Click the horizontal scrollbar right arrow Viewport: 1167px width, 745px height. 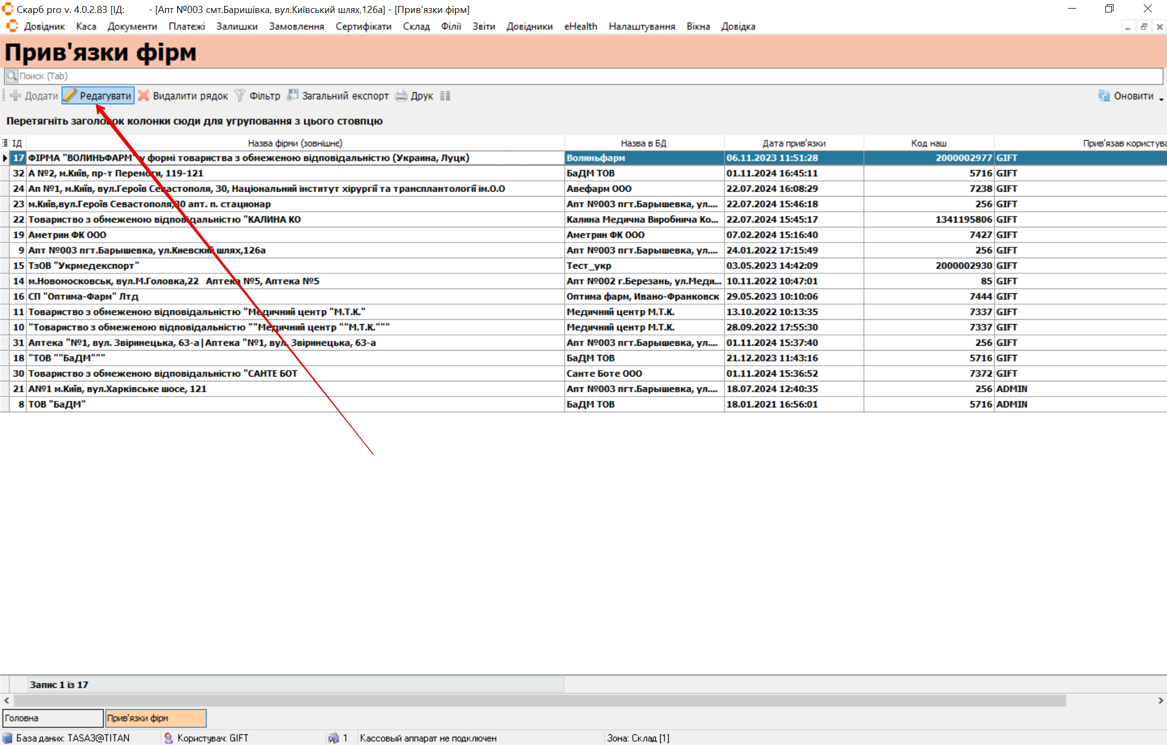pyautogui.click(x=1160, y=700)
